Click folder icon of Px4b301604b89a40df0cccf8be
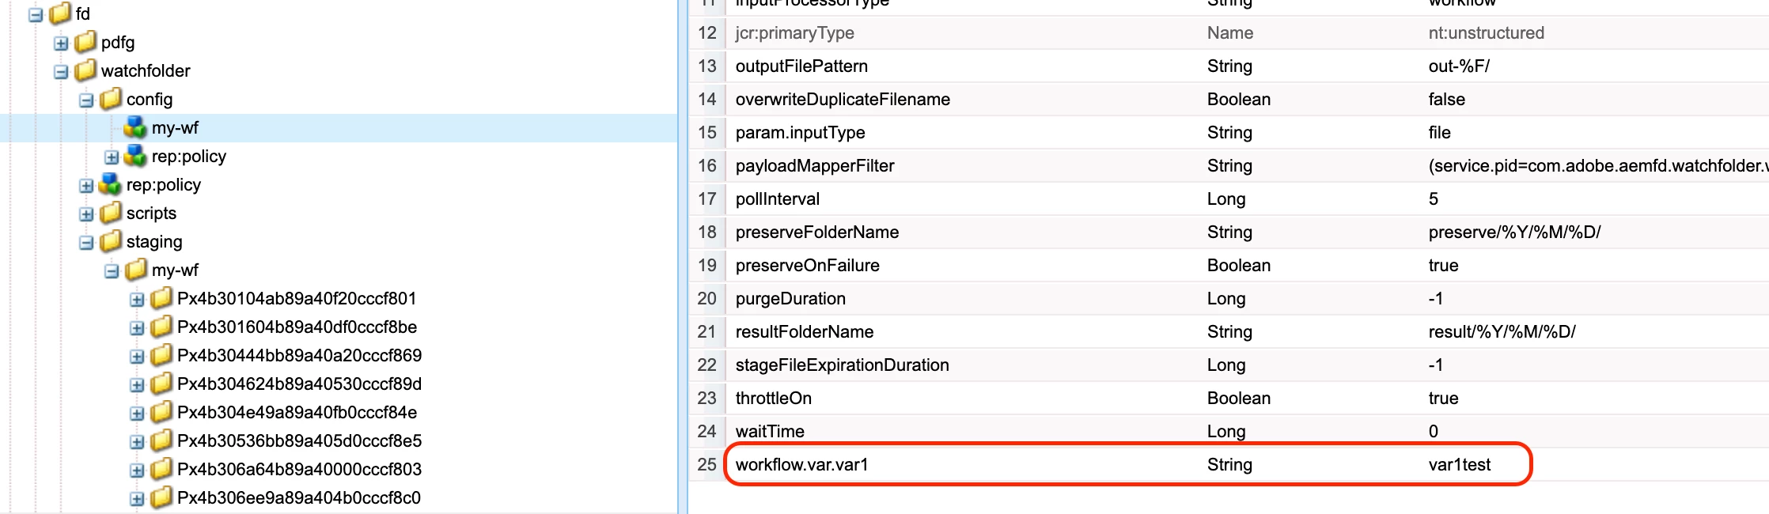This screenshot has height=514, width=1769. [161, 327]
